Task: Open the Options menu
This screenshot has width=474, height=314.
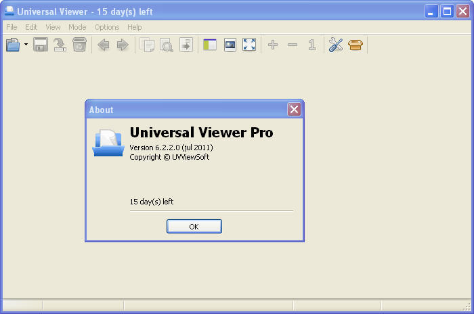Action: (107, 27)
